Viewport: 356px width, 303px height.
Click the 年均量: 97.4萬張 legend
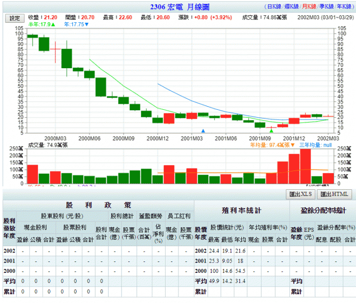pyautogui.click(x=270, y=145)
